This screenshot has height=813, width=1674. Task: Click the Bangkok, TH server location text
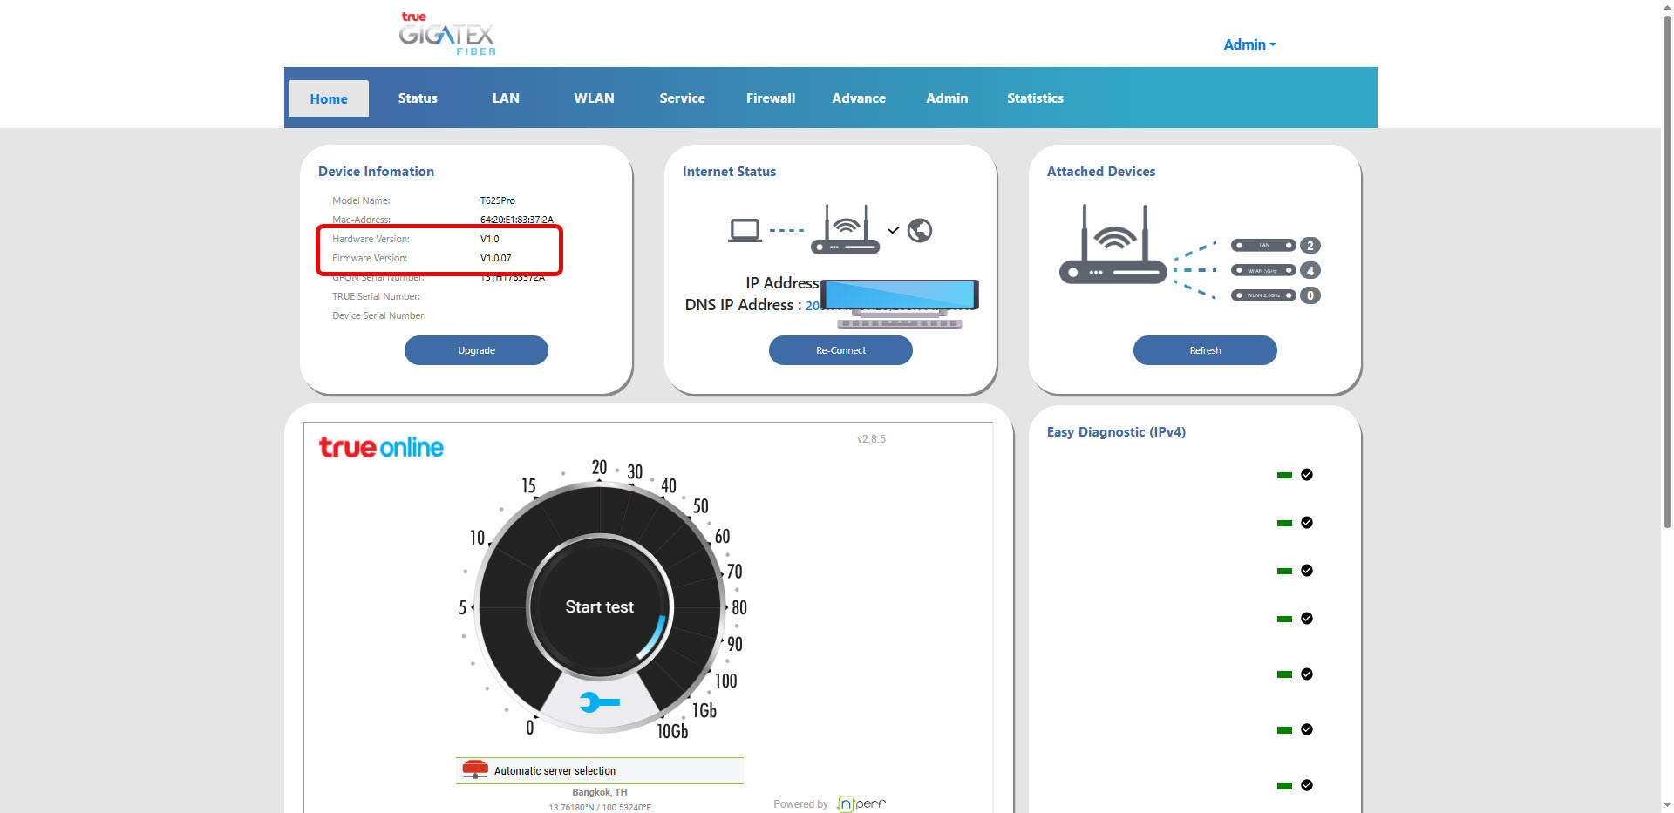(x=600, y=792)
